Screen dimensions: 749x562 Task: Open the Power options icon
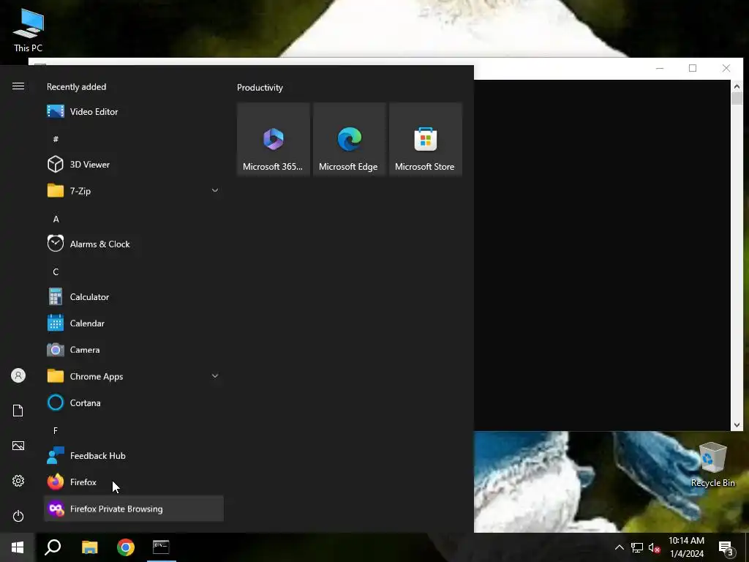tap(18, 516)
